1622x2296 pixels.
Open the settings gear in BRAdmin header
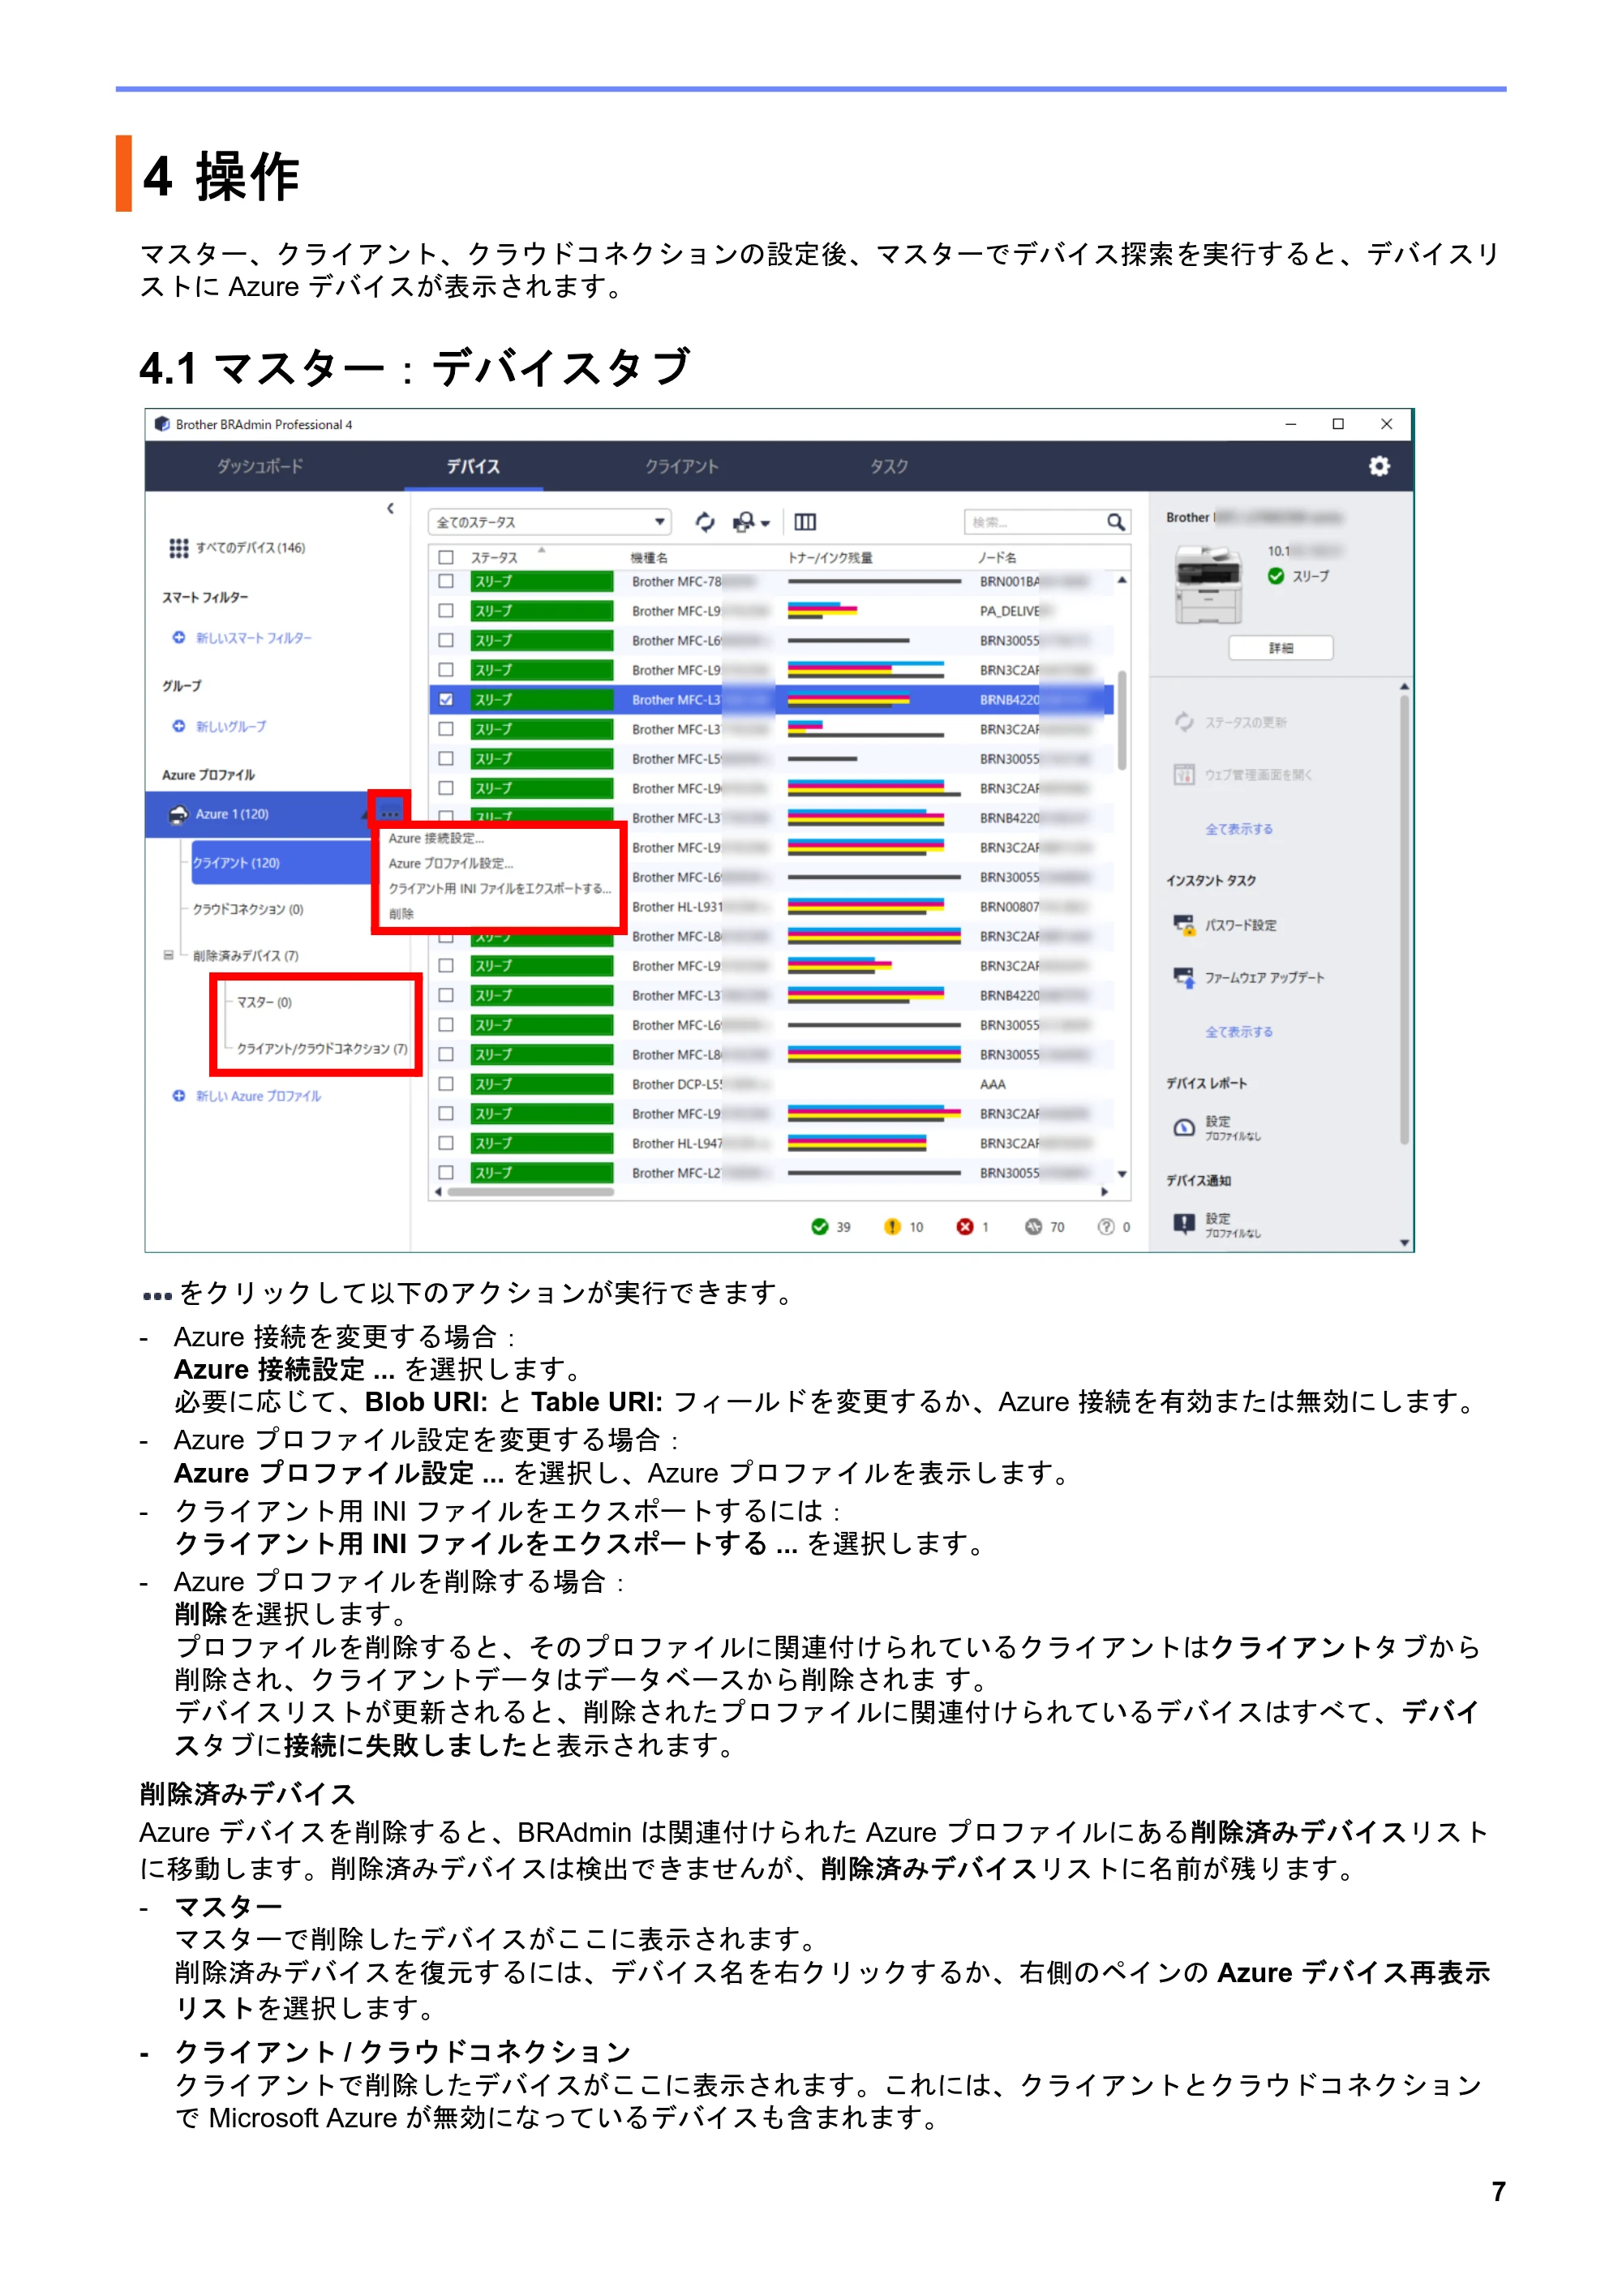coord(1379,466)
